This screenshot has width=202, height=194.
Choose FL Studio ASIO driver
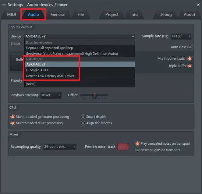(80, 70)
